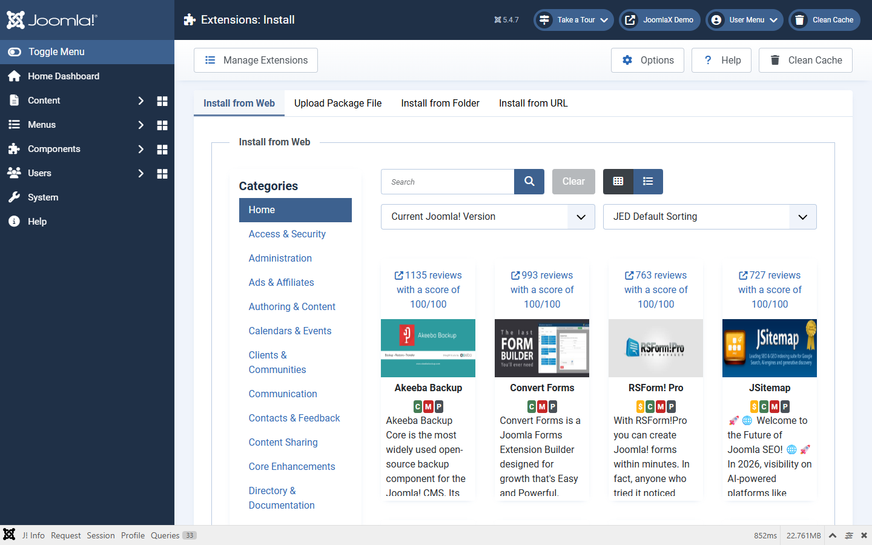872x545 pixels.
Task: Click the magnifier search button
Action: coord(529,182)
